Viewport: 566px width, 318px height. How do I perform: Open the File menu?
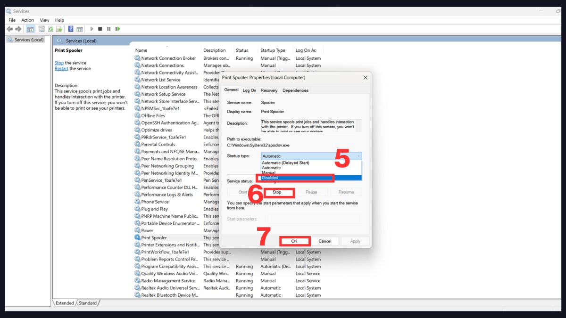(x=12, y=20)
